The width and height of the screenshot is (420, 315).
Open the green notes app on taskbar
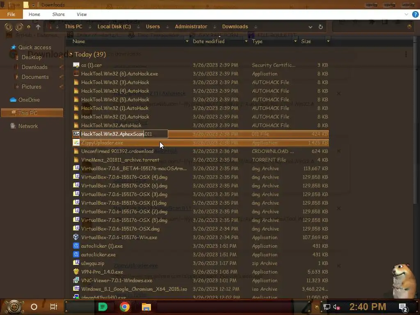pyautogui.click(x=103, y=307)
